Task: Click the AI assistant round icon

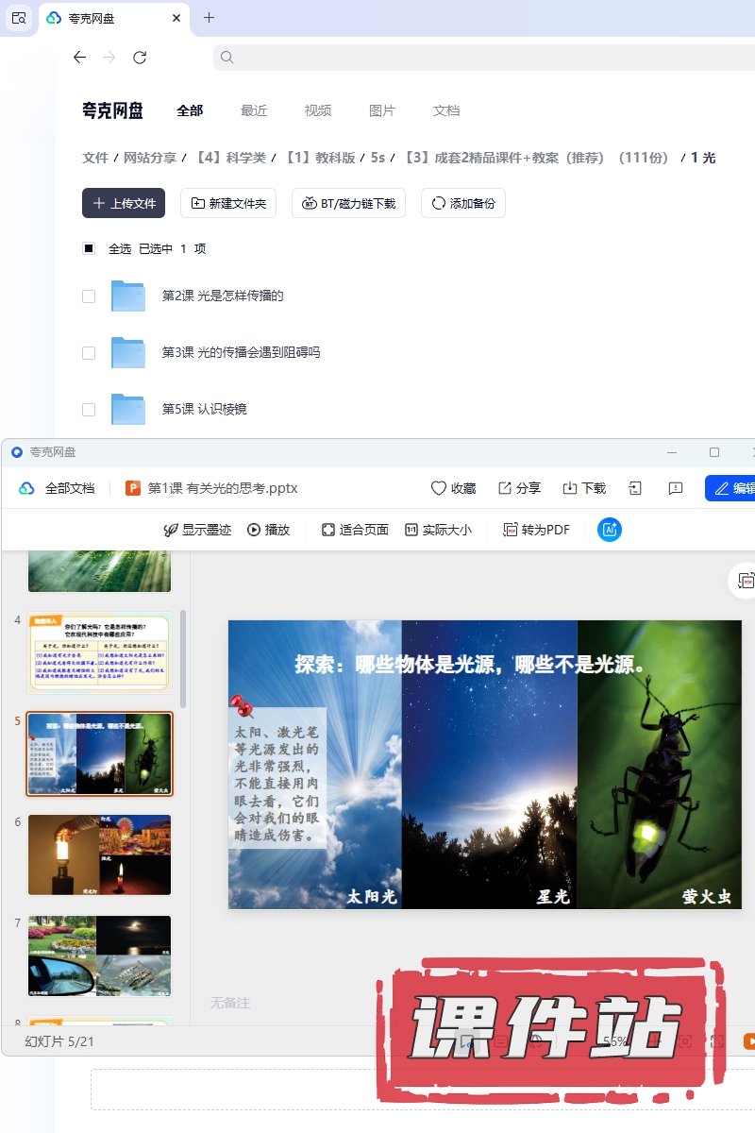Action: coord(610,530)
